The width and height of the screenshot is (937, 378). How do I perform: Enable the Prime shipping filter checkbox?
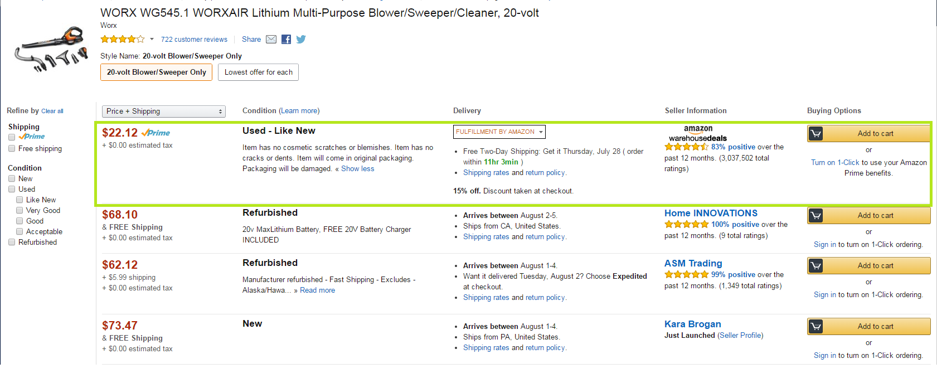point(12,137)
